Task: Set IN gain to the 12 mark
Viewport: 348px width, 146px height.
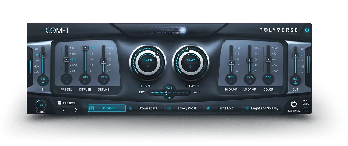Action: [37, 49]
